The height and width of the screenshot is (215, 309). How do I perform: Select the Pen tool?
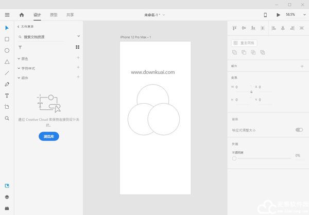tap(7, 84)
